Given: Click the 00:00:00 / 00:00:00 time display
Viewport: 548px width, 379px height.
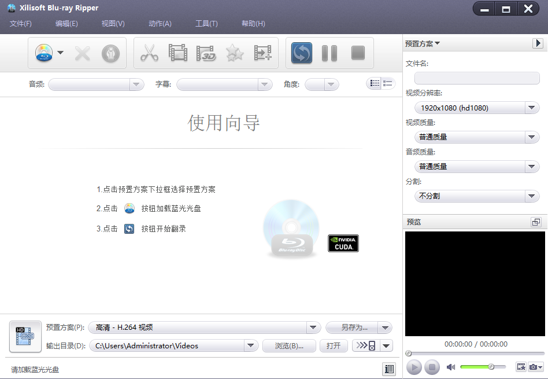Looking at the screenshot, I should point(476,344).
